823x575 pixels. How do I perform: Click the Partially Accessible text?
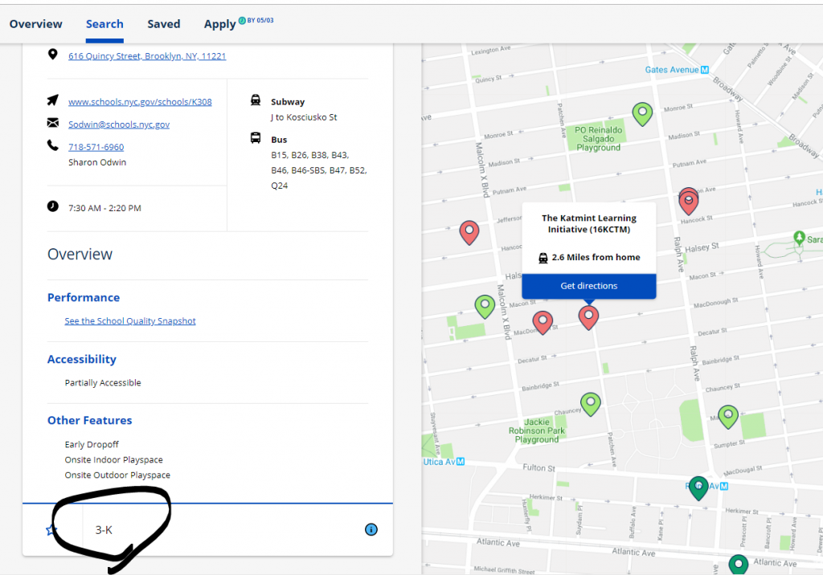[103, 383]
